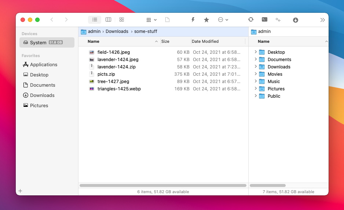This screenshot has width=344, height=210.
Task: Click the left pane horizontal scrollbar
Action: [163, 185]
